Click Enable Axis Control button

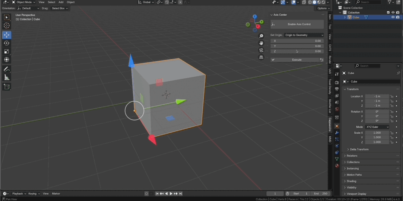[297, 24]
